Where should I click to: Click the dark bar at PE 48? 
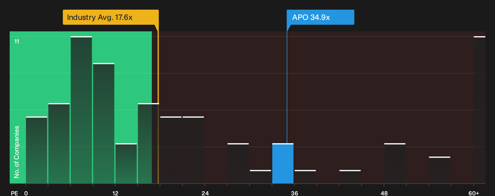395,163
